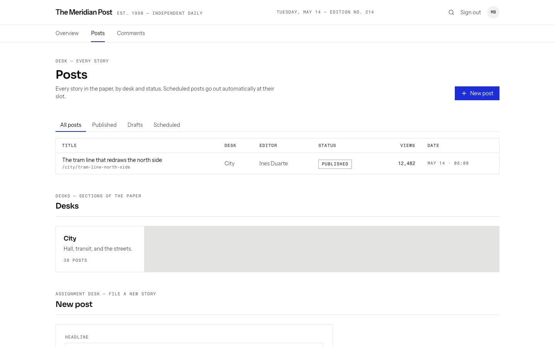
Task: Select the Posts navigation tab
Action: click(x=98, y=33)
